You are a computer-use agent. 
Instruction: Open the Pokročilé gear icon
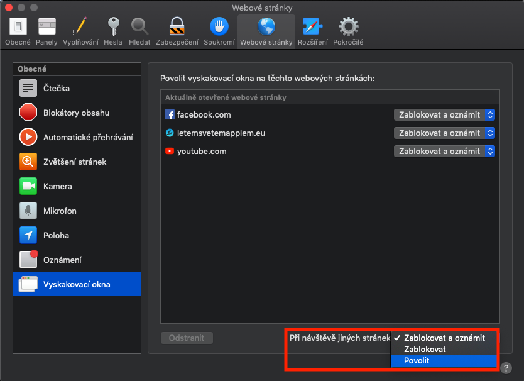click(348, 31)
